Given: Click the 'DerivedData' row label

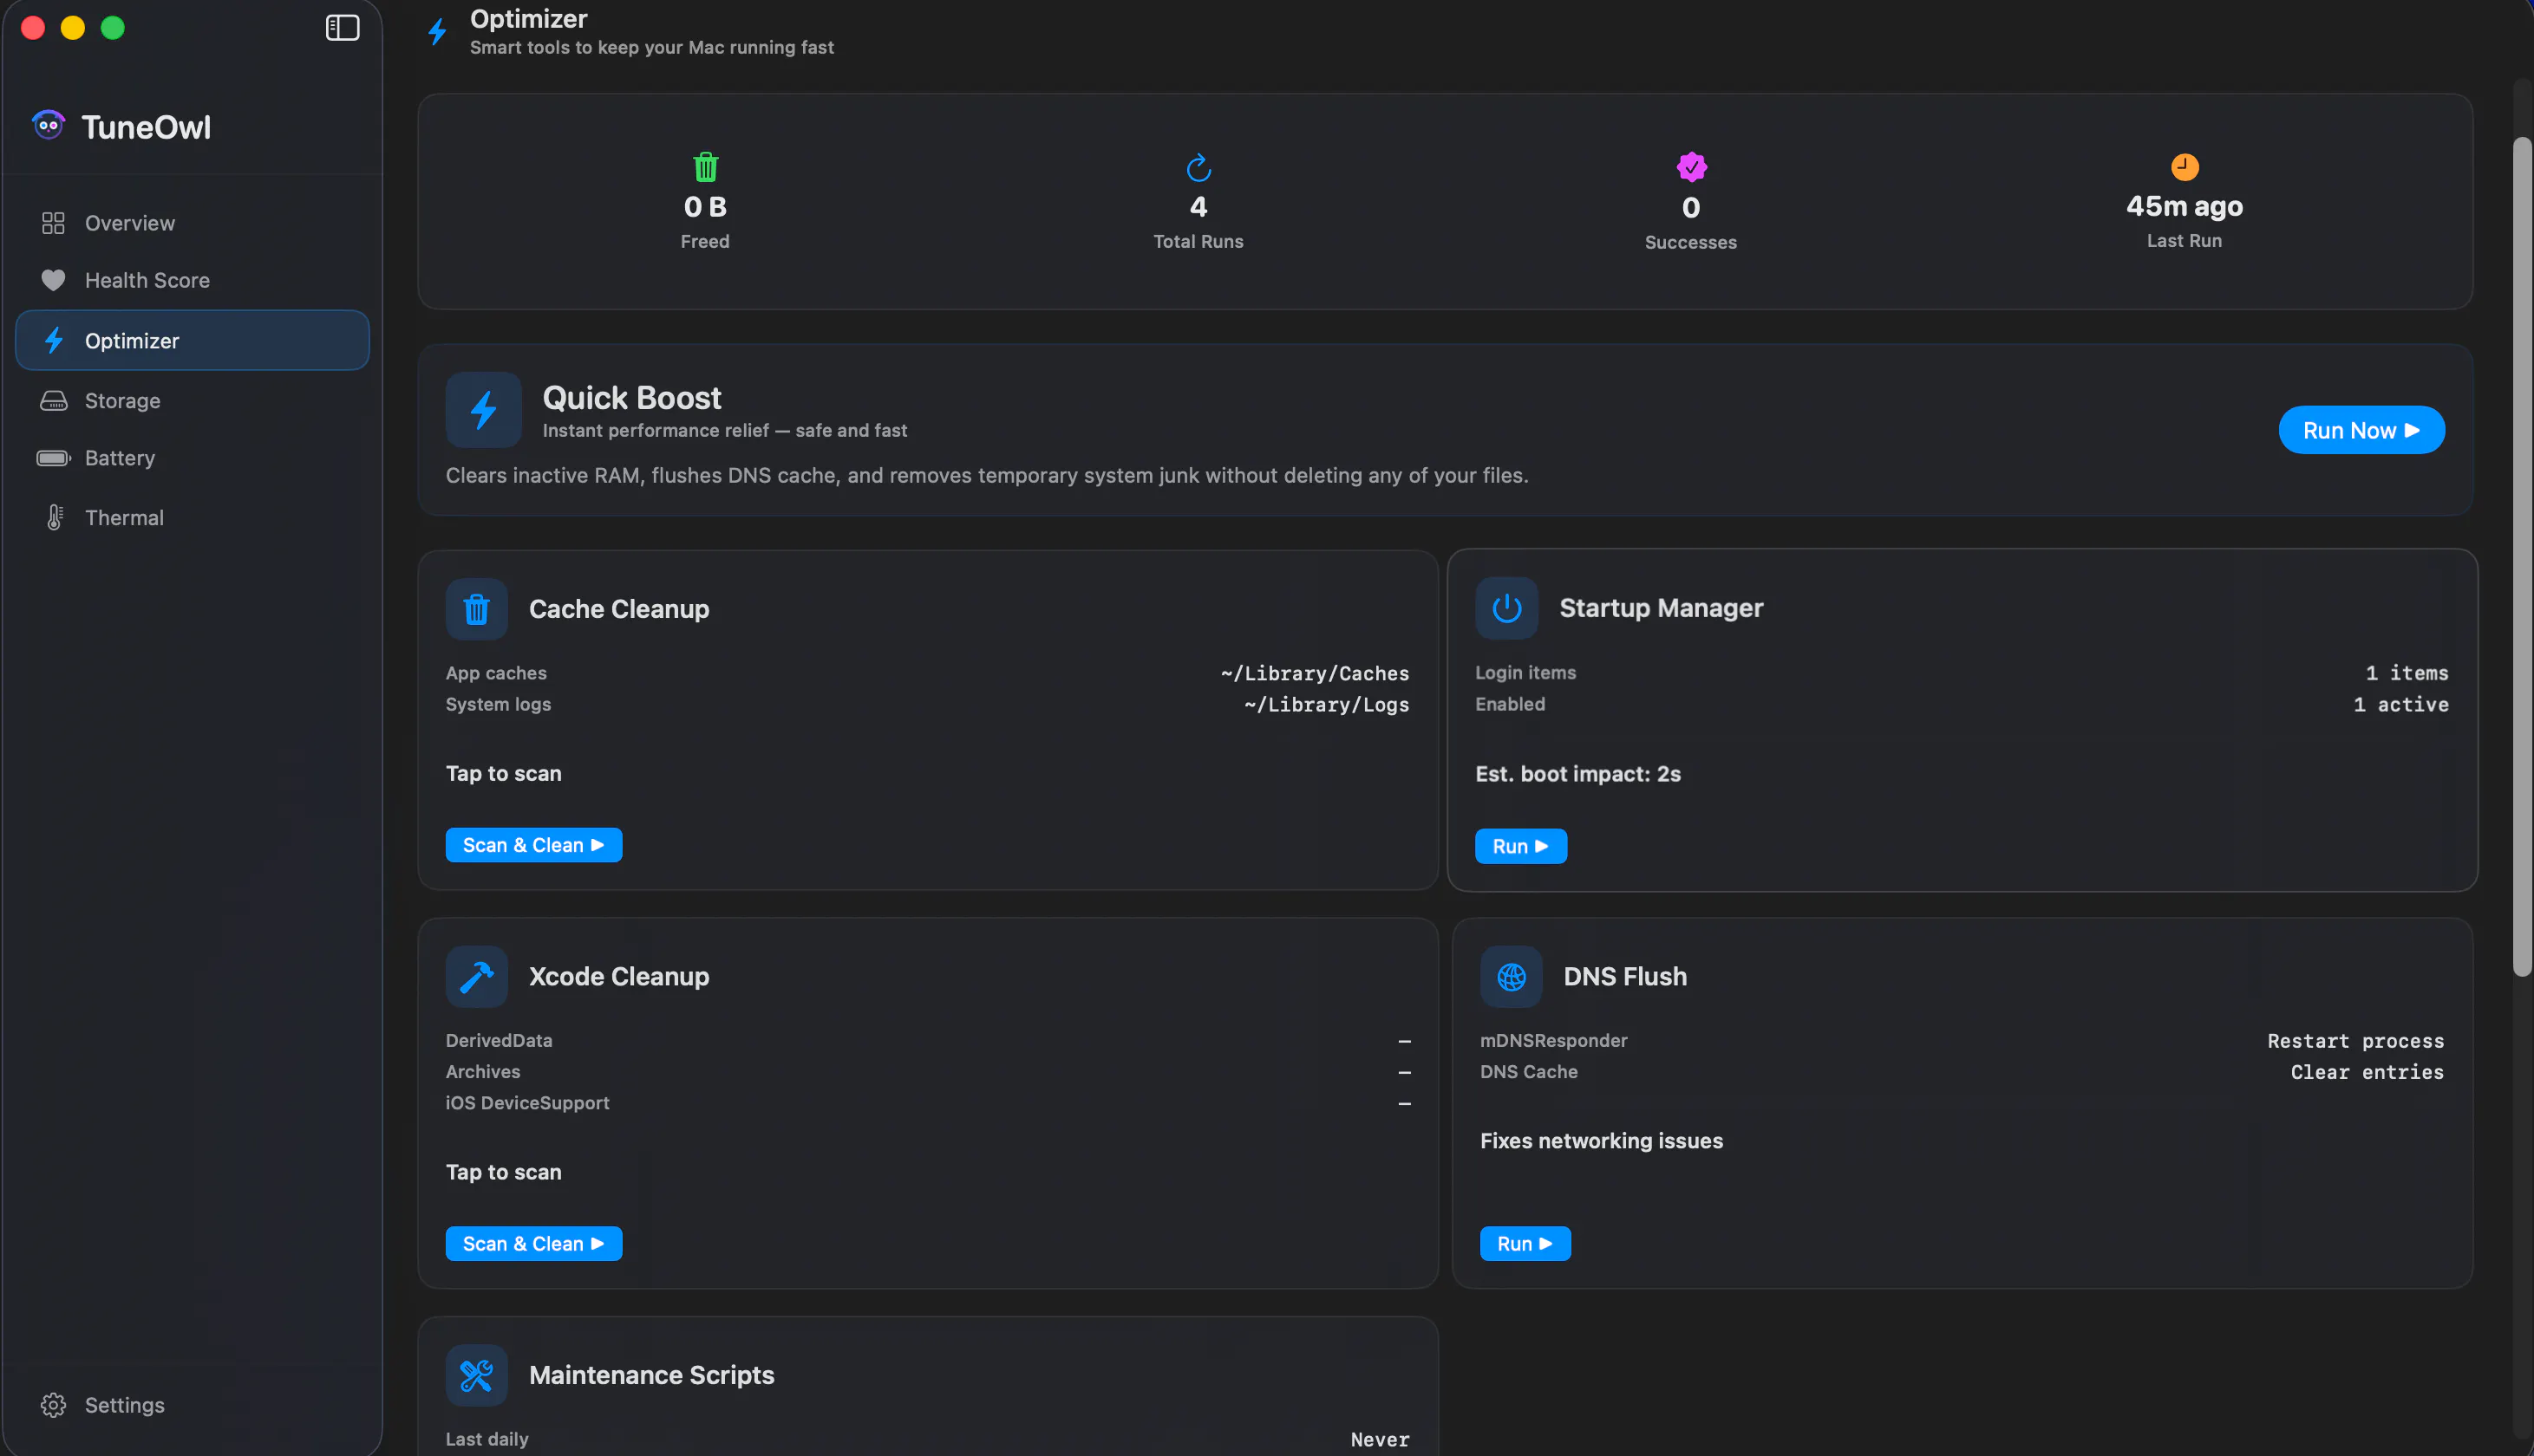Looking at the screenshot, I should point(498,1041).
